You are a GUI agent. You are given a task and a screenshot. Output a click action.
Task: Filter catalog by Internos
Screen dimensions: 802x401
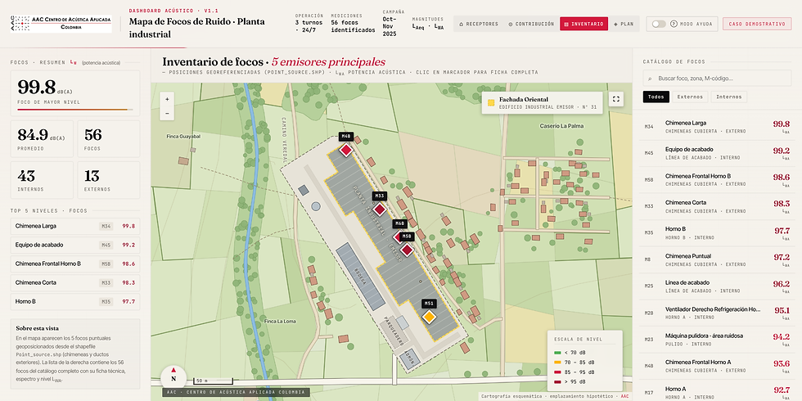pos(729,97)
